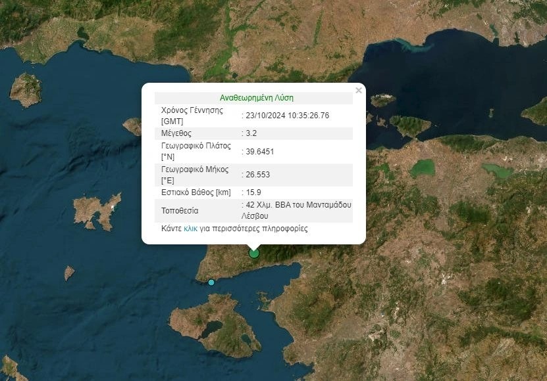Click Samothrace island in the upper left
The height and width of the screenshot is (381, 547).
(x=26, y=90)
